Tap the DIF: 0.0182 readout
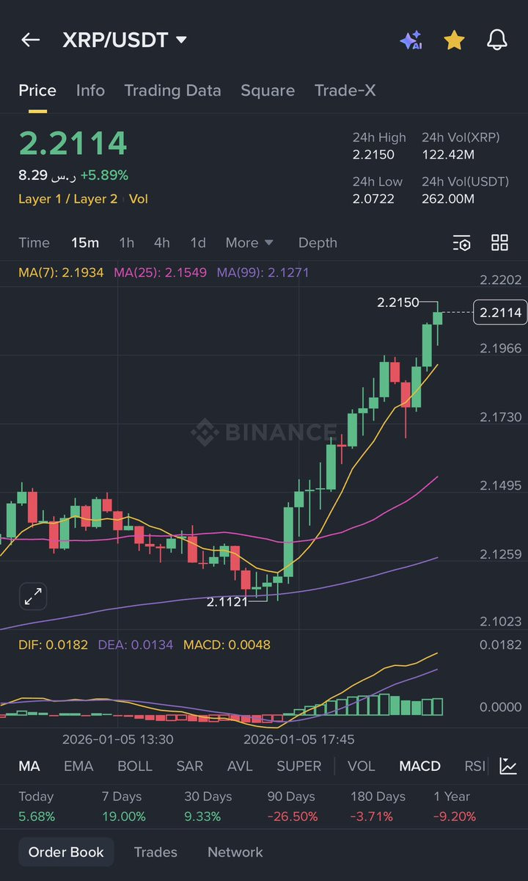Viewport: 528px width, 881px height. click(x=53, y=645)
